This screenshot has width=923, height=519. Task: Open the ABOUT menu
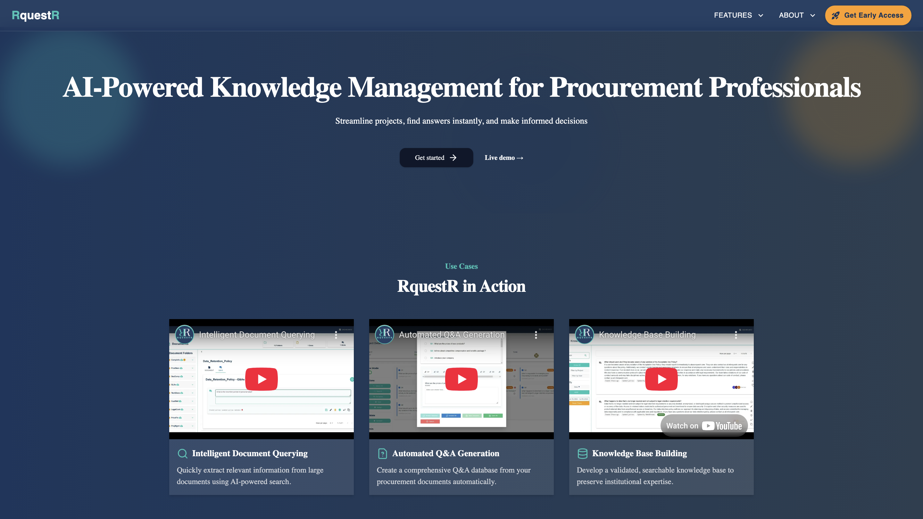click(791, 15)
